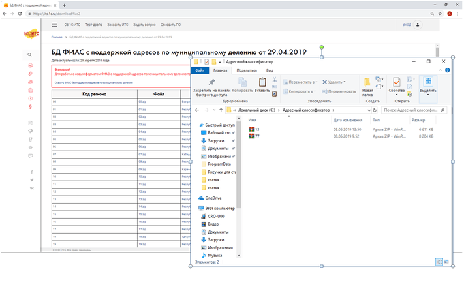Switch to details view in Explorer
Viewport: 466px width, 289px height.
tap(439, 262)
